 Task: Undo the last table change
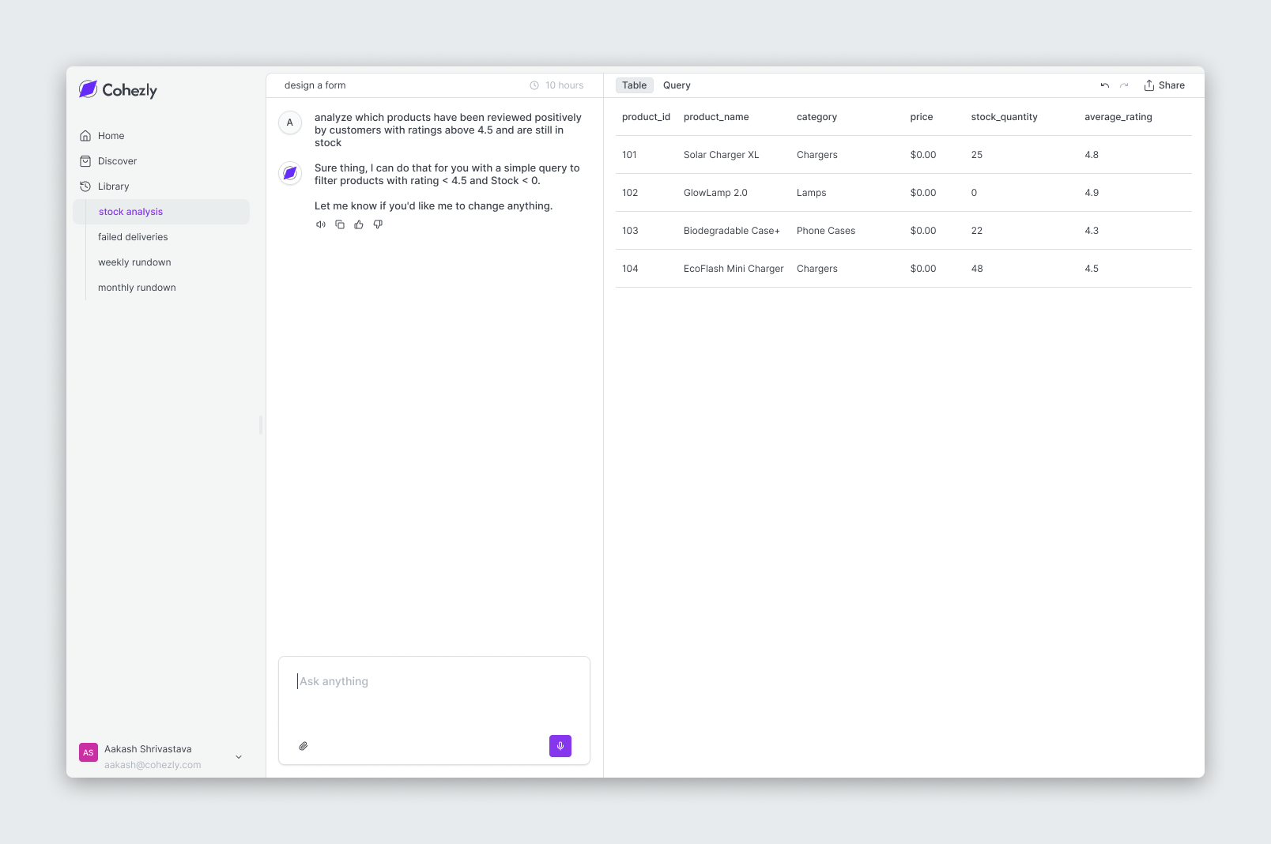click(1104, 85)
